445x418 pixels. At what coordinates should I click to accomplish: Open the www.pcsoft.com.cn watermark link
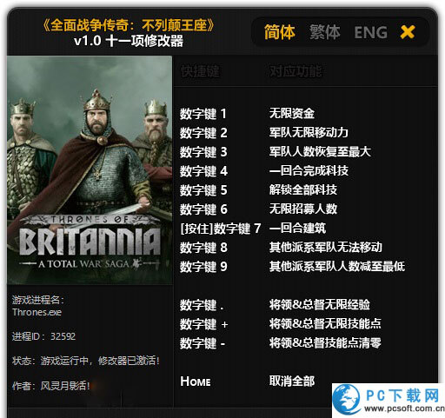pos(405,408)
